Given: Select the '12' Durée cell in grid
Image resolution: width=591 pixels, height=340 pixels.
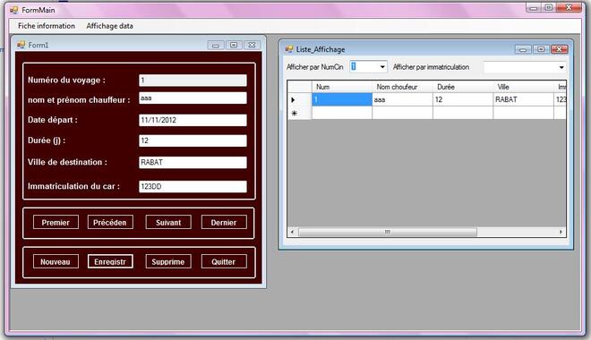Looking at the screenshot, I should pyautogui.click(x=463, y=100).
